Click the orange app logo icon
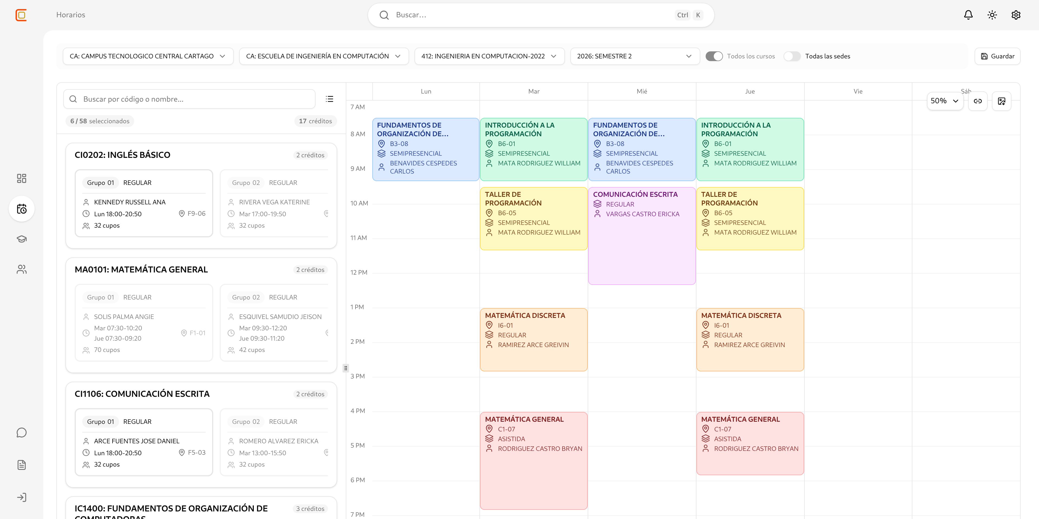Viewport: 1039px width, 519px height. coord(21,15)
